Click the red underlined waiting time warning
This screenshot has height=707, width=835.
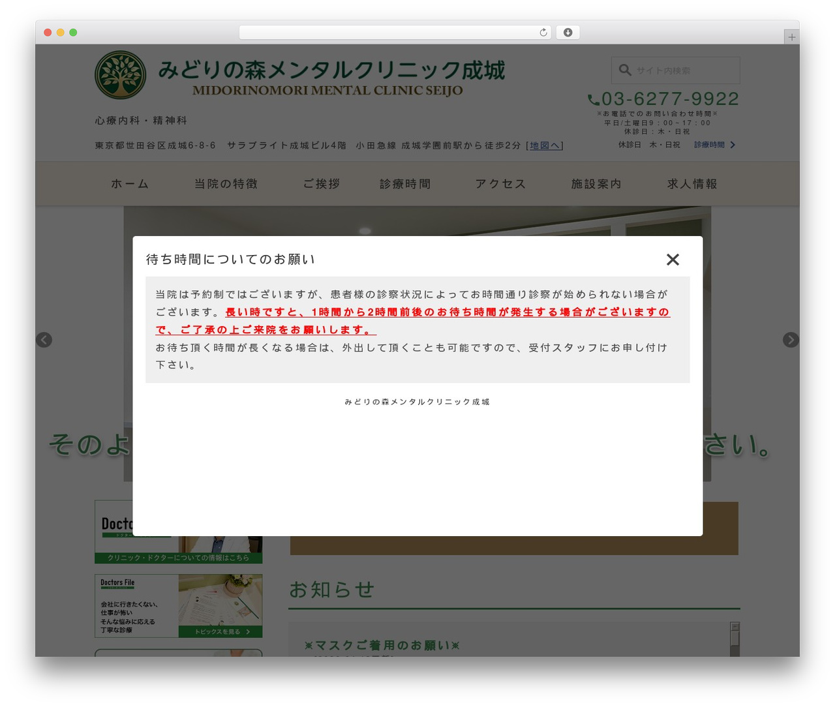pos(413,321)
